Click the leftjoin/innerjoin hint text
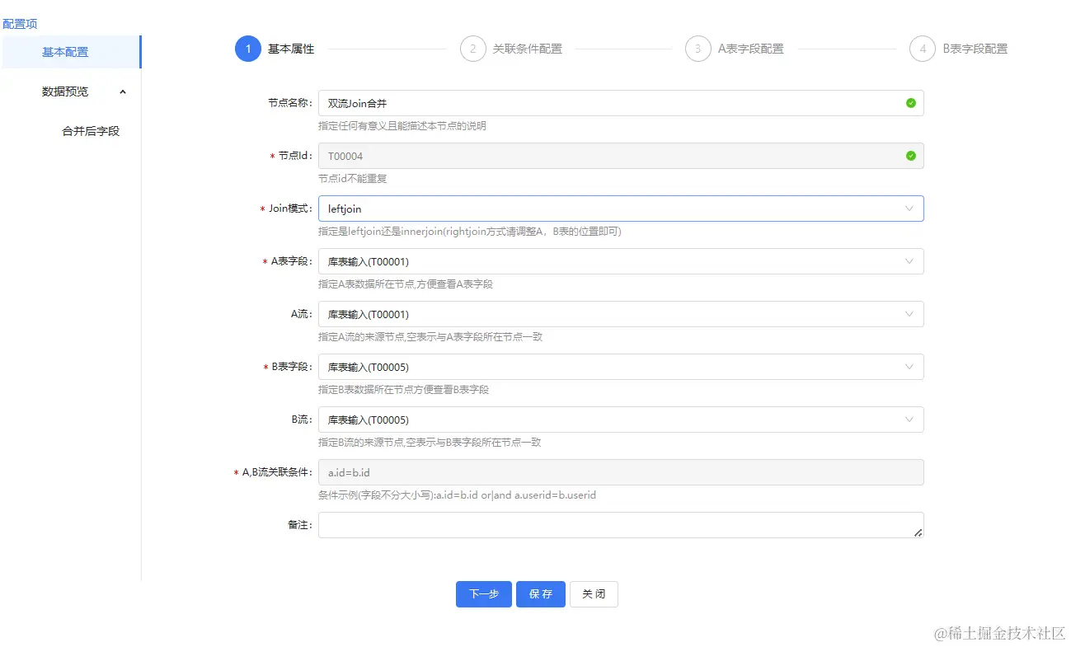The height and width of the screenshot is (647, 1071). (470, 232)
